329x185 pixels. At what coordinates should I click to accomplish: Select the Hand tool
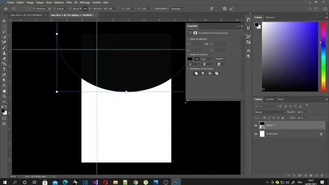click(x=4, y=91)
